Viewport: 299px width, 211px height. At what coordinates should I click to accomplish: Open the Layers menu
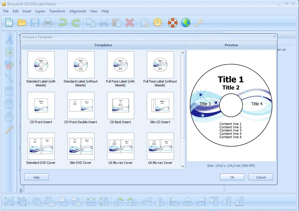click(40, 11)
